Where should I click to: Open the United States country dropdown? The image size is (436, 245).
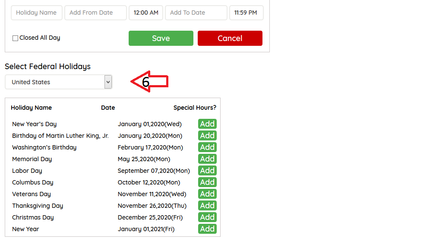tap(59, 82)
